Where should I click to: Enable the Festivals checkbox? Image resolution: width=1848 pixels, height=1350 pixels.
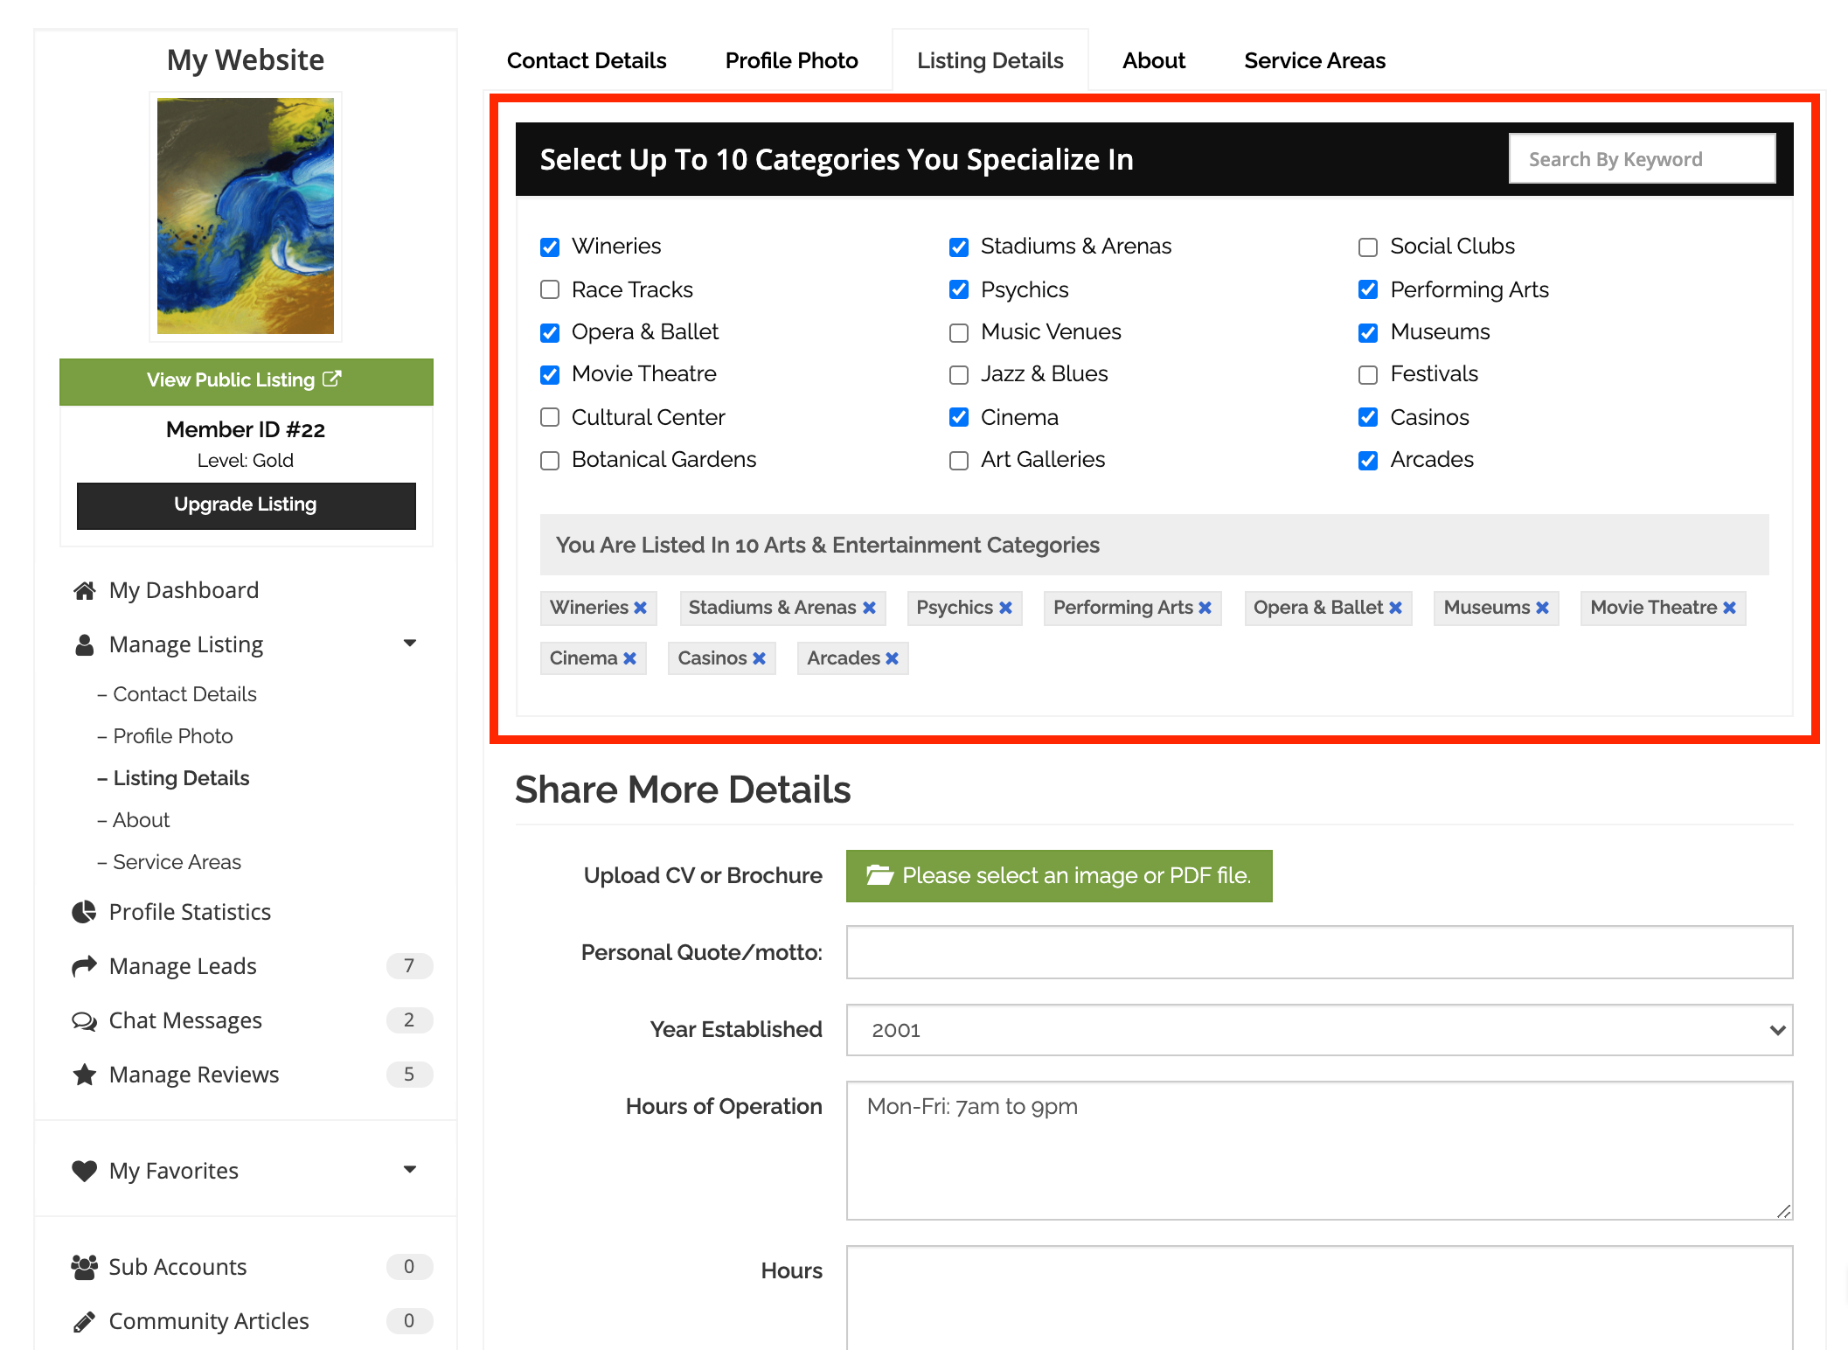[x=1368, y=375]
